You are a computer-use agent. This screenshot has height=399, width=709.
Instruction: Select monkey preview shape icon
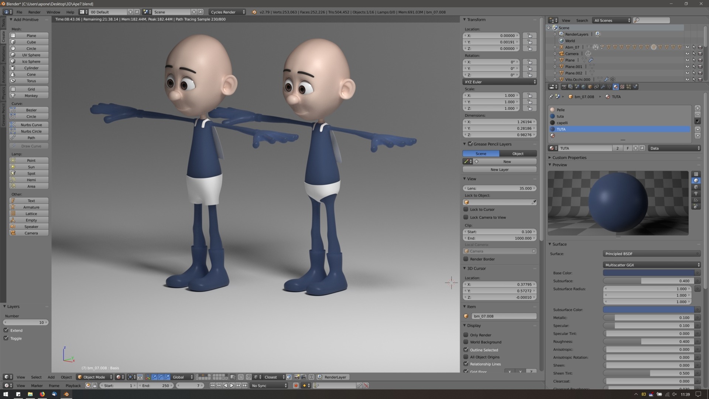point(696,193)
